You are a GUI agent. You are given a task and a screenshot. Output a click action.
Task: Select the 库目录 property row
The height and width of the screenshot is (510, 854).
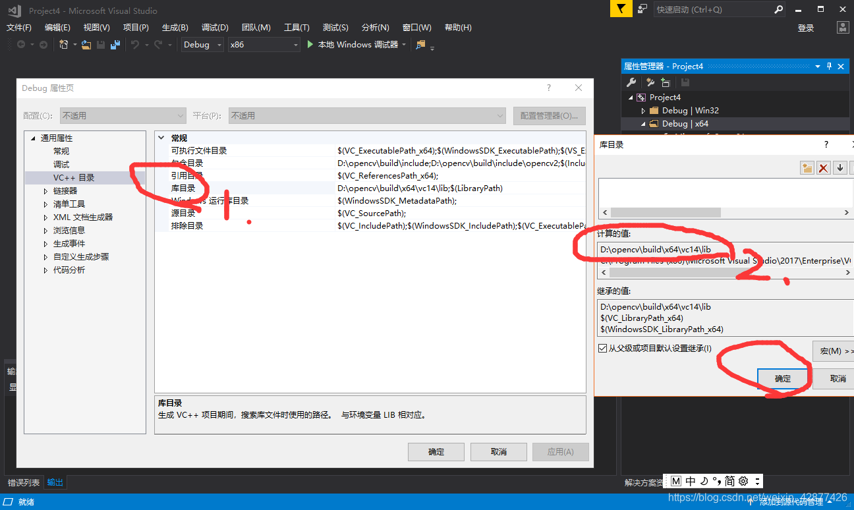(x=370, y=188)
